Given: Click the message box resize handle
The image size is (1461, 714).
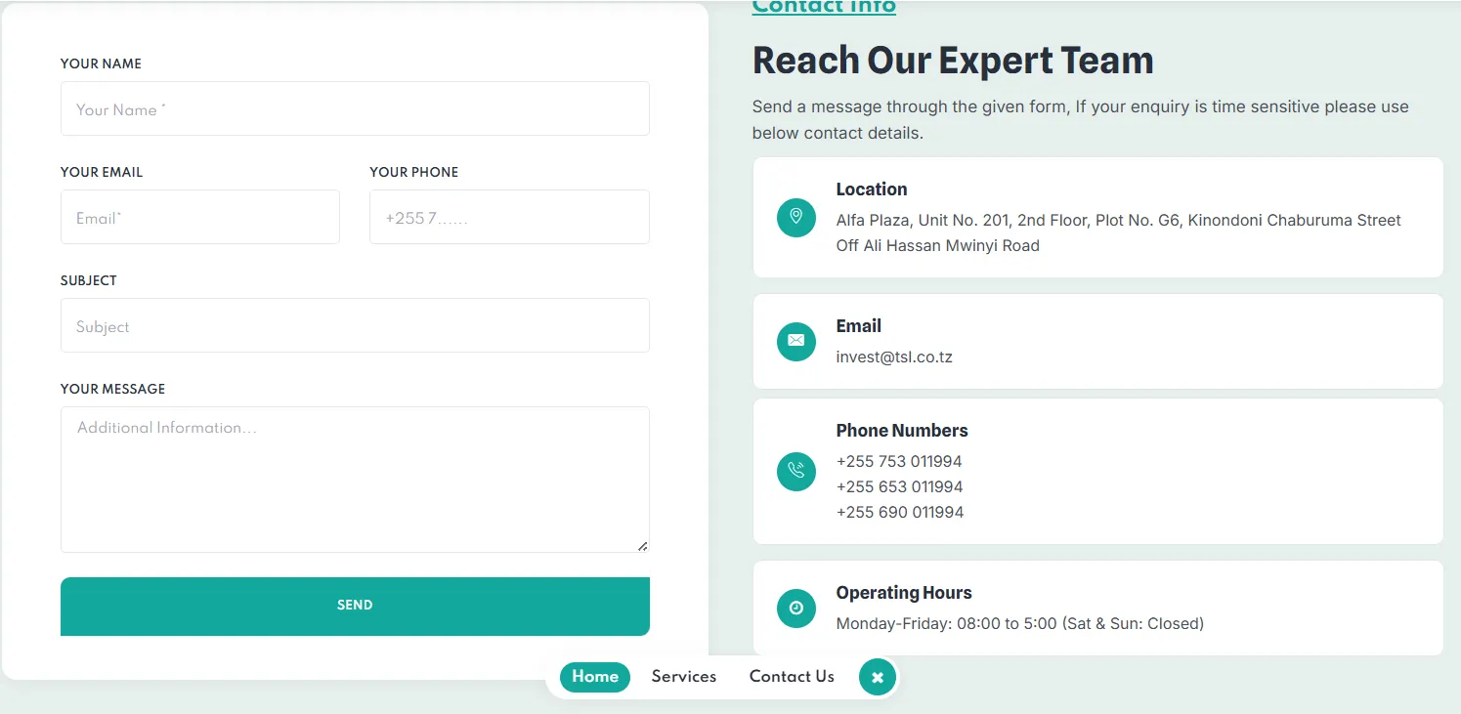Looking at the screenshot, I should tap(642, 546).
